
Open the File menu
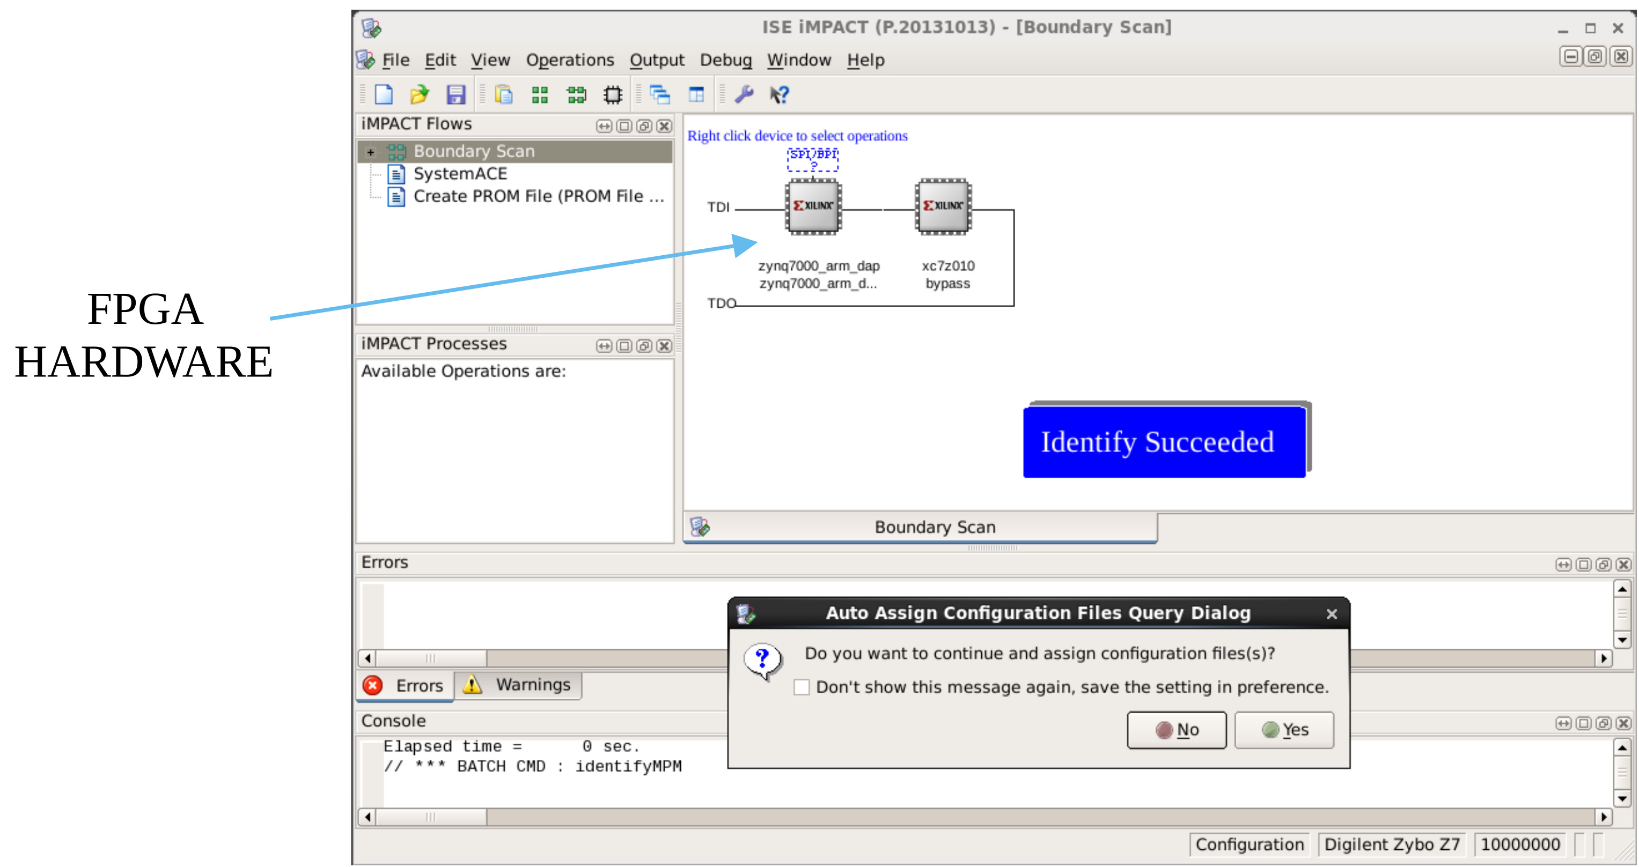(x=395, y=60)
